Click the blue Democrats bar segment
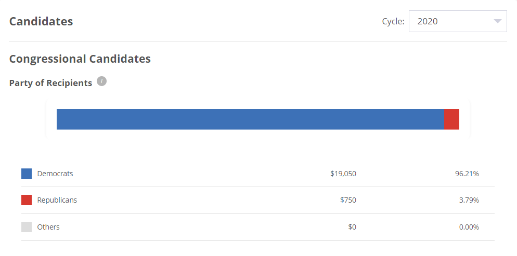The height and width of the screenshot is (256, 517). tap(250, 119)
